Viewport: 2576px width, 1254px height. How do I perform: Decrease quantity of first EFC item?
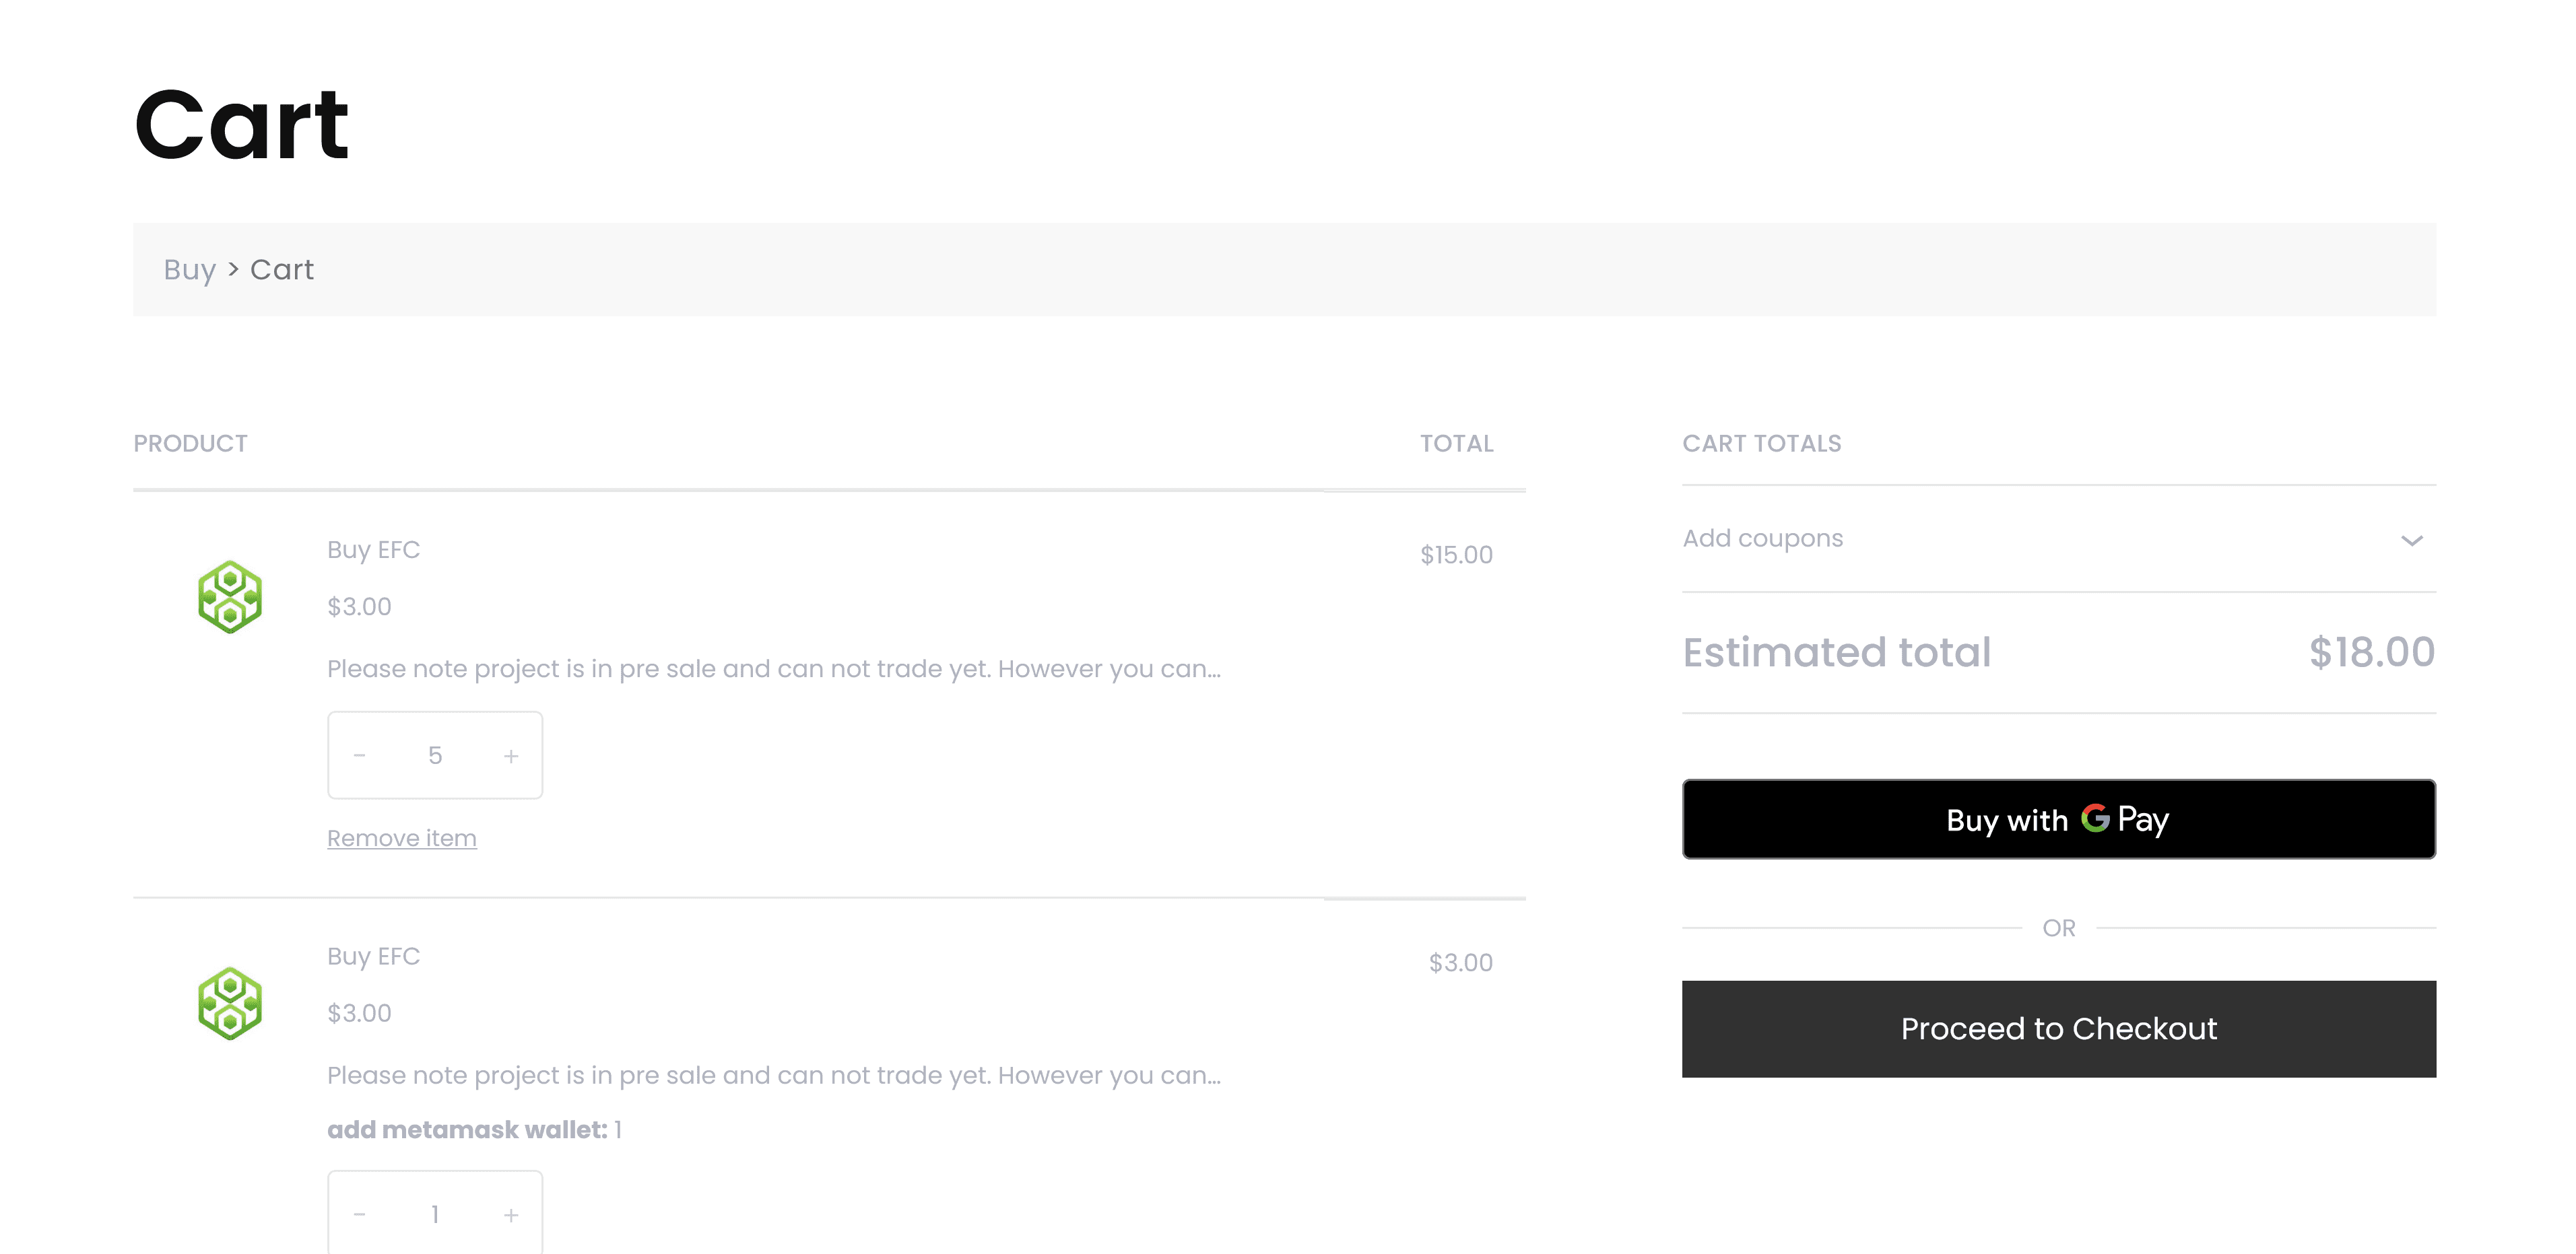(360, 755)
